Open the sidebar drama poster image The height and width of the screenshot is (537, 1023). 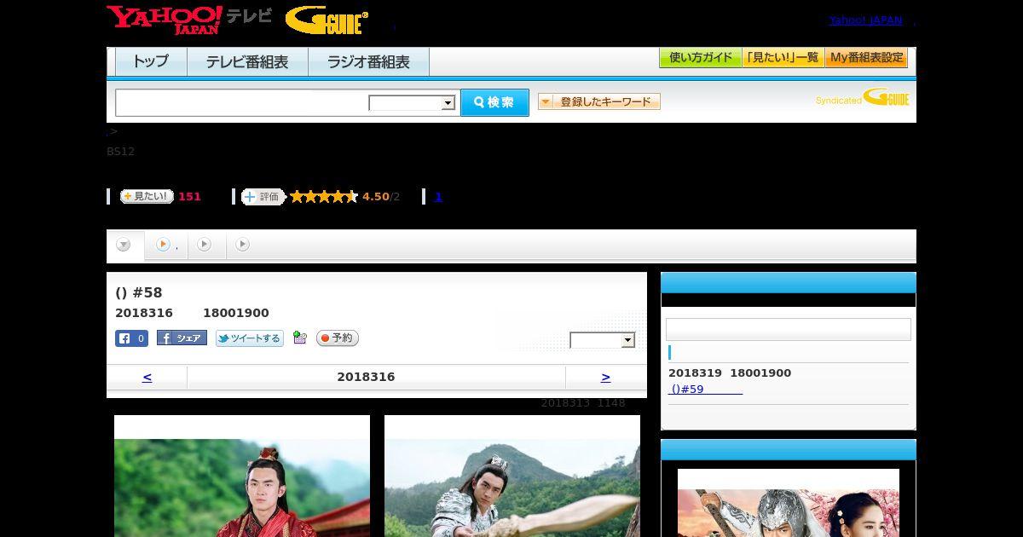tap(789, 503)
